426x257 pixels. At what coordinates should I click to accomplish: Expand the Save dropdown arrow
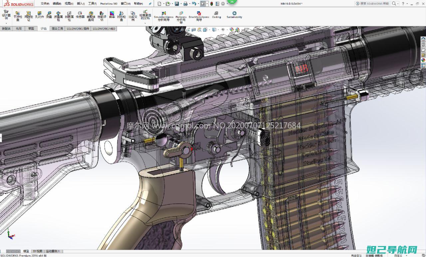(x=180, y=4)
